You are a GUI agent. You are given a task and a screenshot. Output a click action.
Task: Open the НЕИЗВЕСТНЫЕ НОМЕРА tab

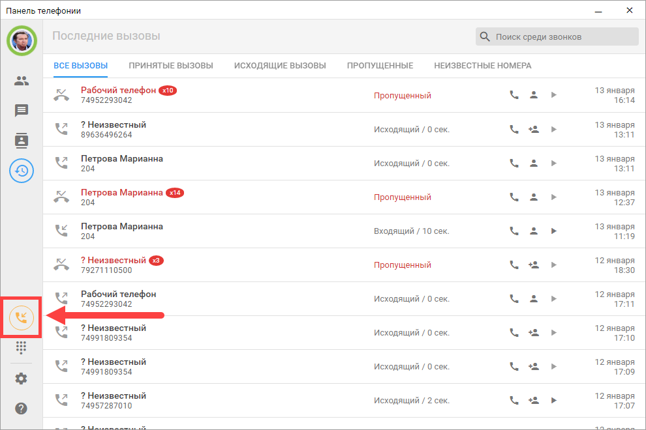[x=482, y=66]
